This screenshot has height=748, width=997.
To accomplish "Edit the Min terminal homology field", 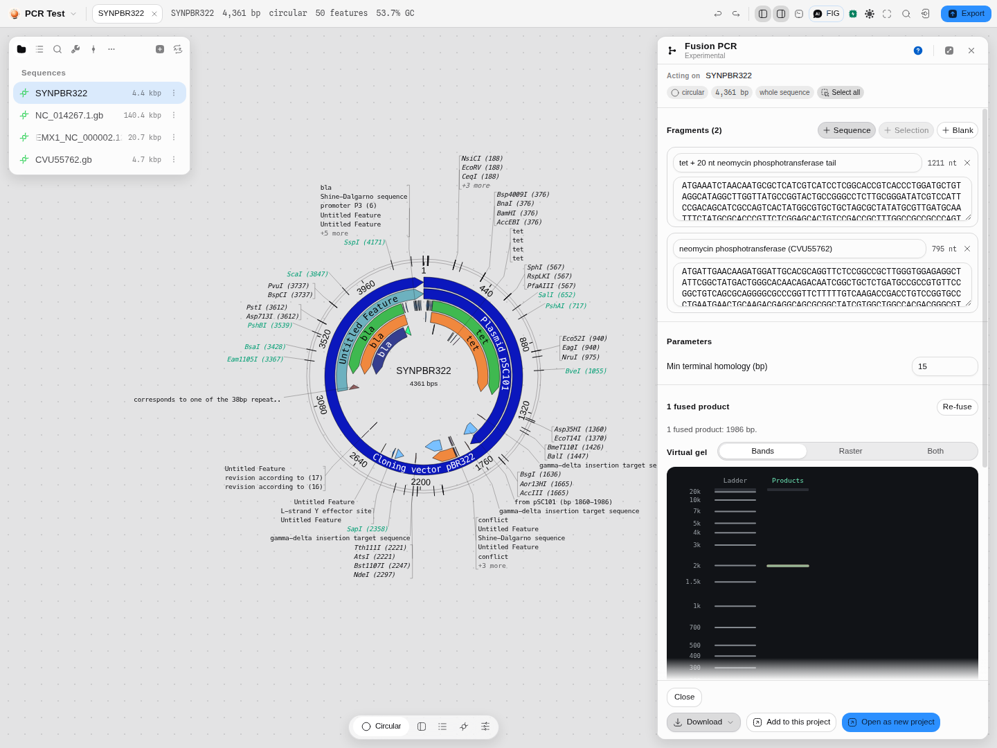I will pyautogui.click(x=944, y=366).
